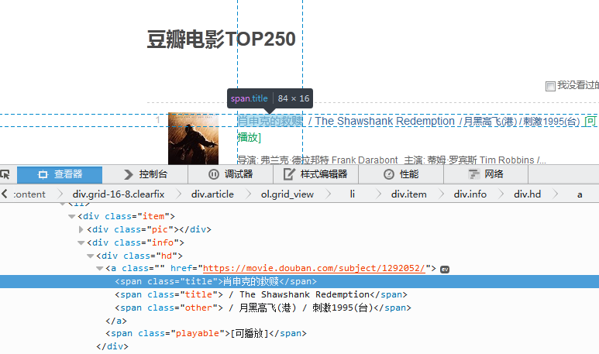Screen dimensions: 599x354
Task: Click the waterfall icon on 网络 tab
Action: [473, 174]
